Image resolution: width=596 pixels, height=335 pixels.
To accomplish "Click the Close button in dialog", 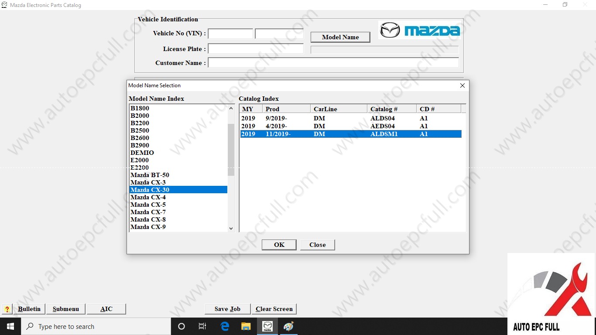I will pos(318,245).
